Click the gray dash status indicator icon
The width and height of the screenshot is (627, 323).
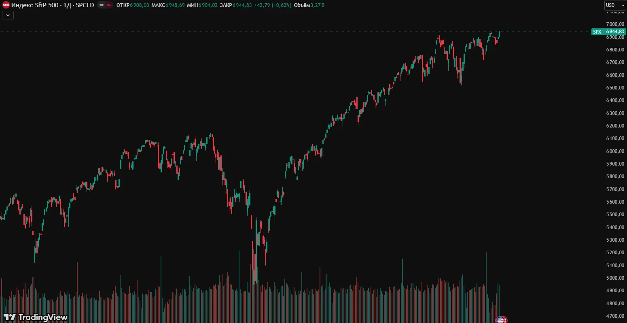point(102,5)
